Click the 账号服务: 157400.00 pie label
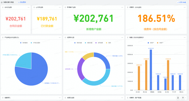 point(52,83)
